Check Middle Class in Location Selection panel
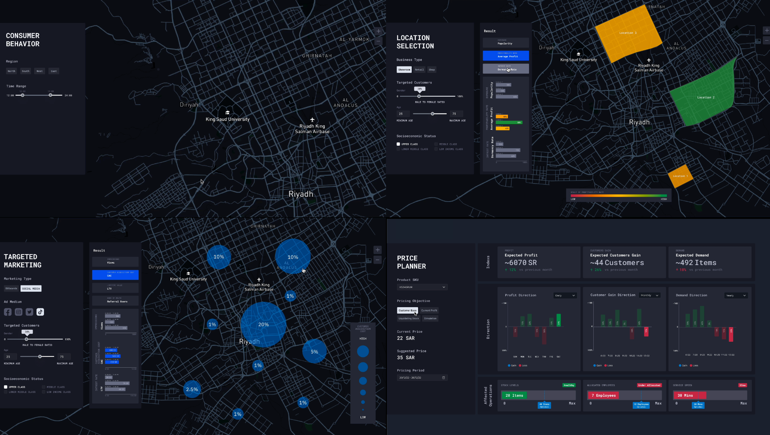The width and height of the screenshot is (770, 435). (x=436, y=144)
